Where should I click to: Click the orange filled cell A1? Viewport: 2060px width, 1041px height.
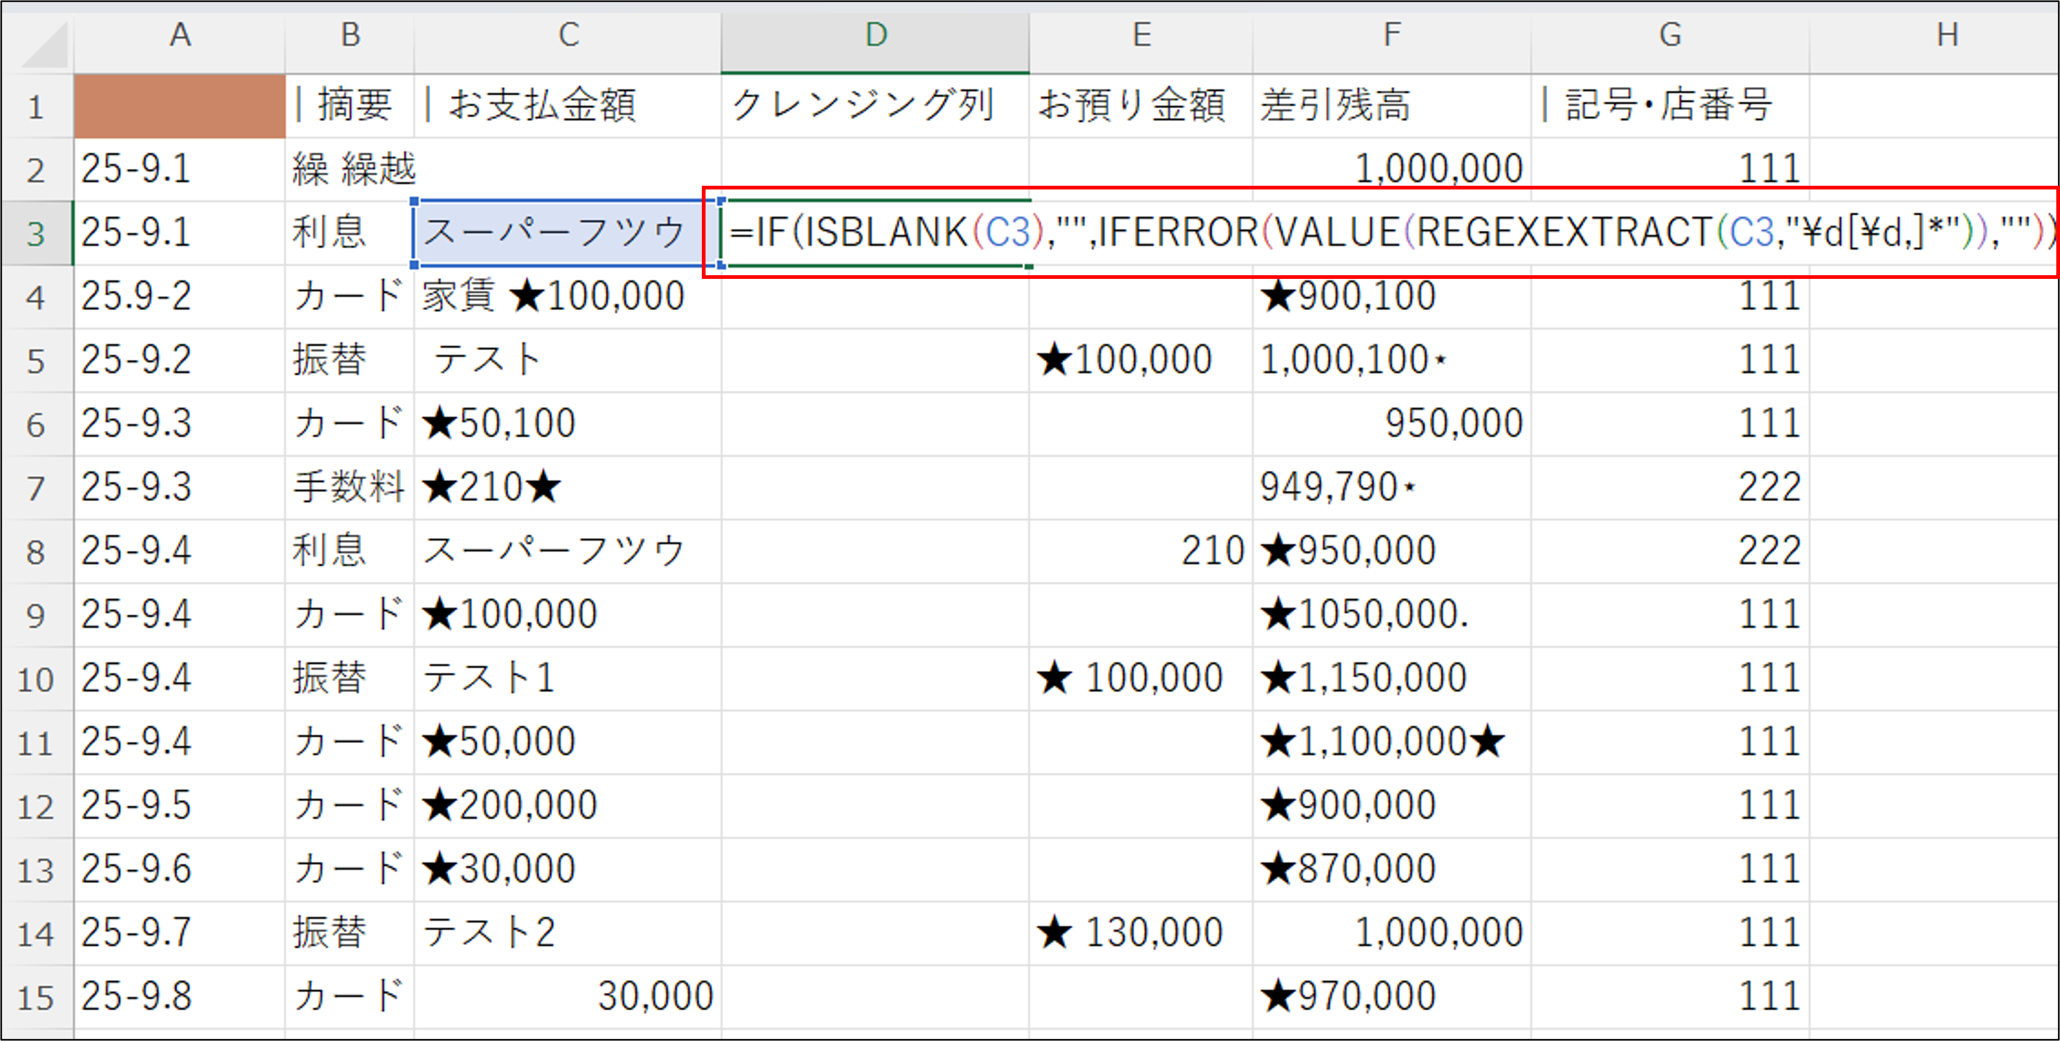coord(180,105)
